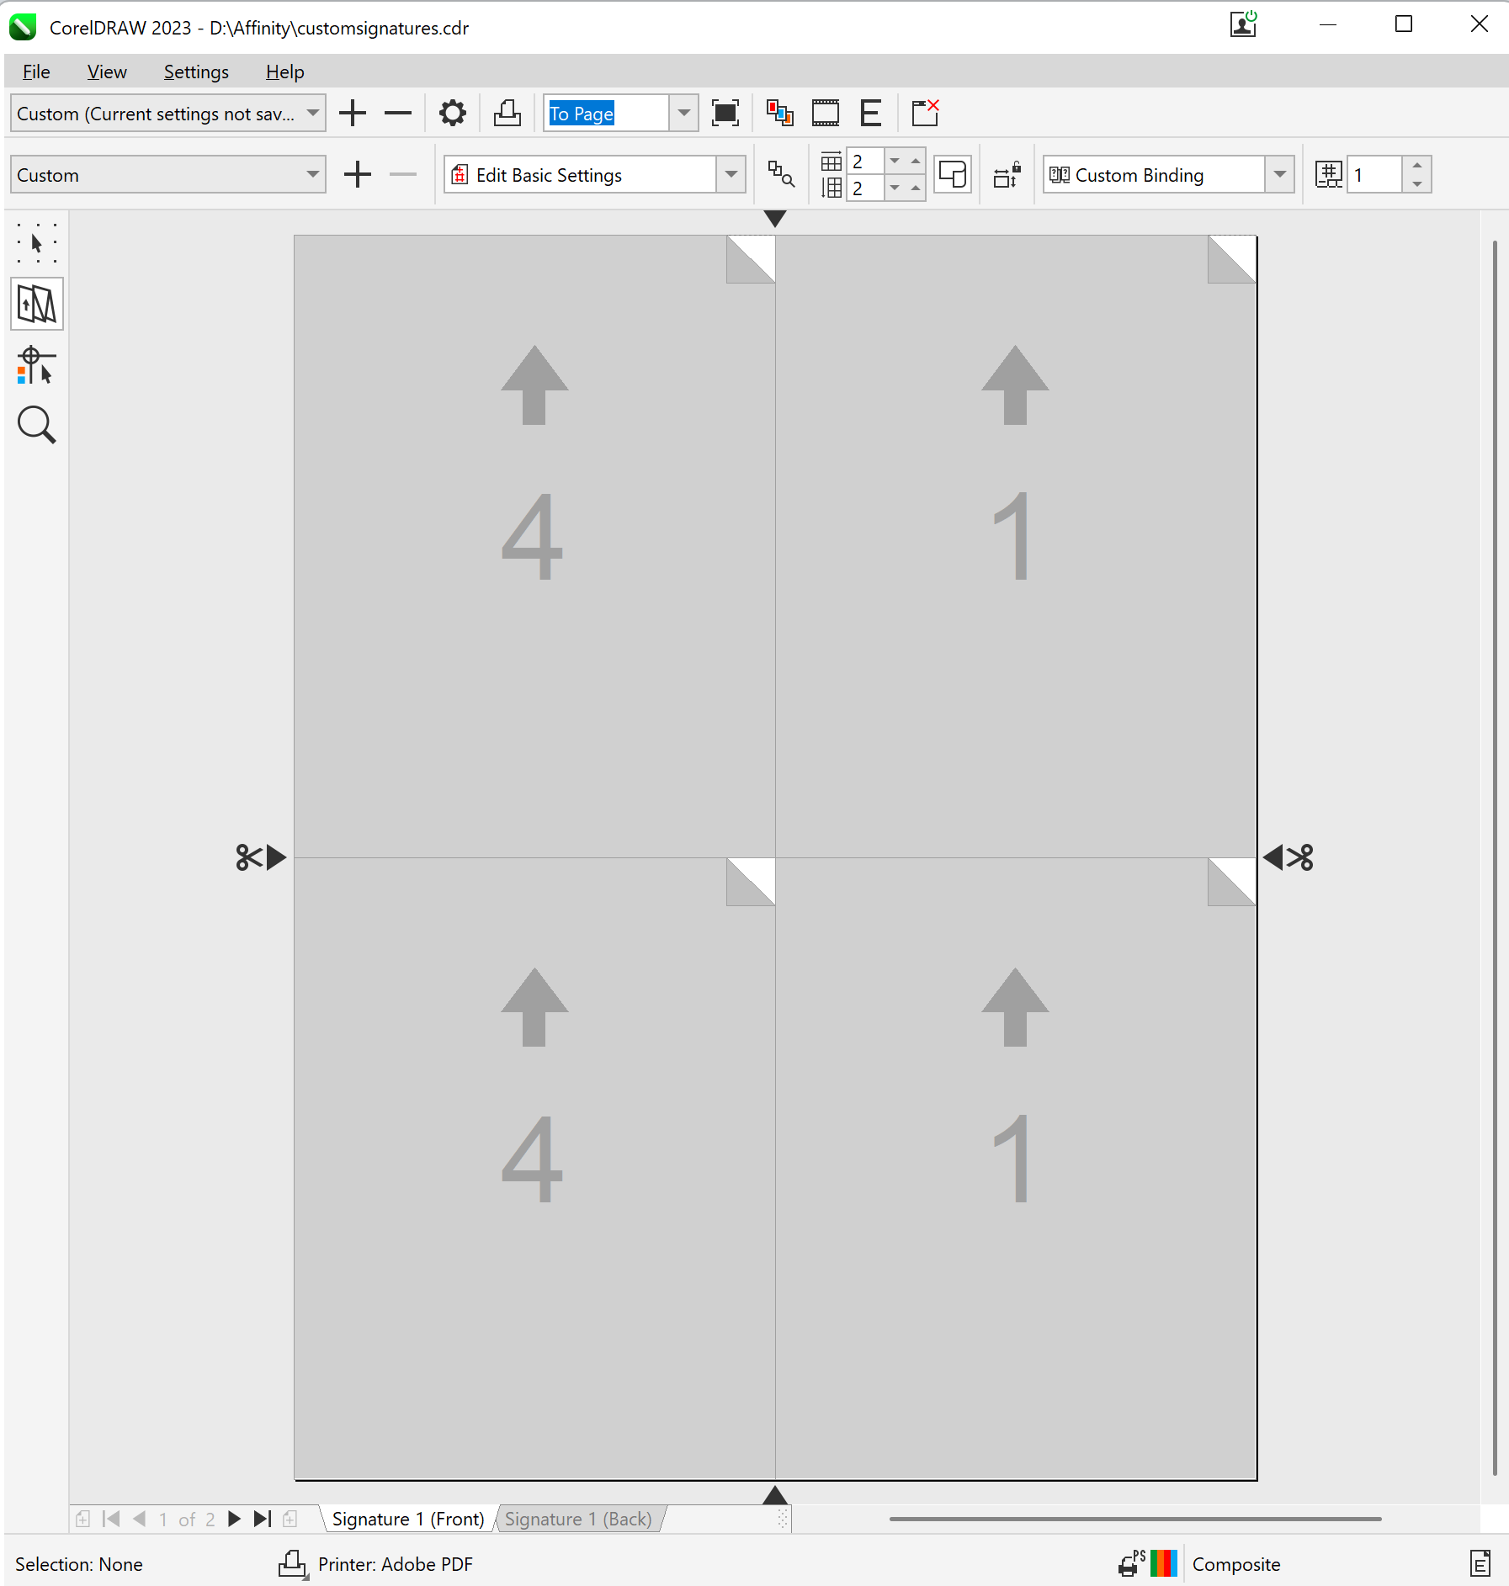1509x1586 pixels.
Task: Select the Zoom magnifier tool
Action: point(36,425)
